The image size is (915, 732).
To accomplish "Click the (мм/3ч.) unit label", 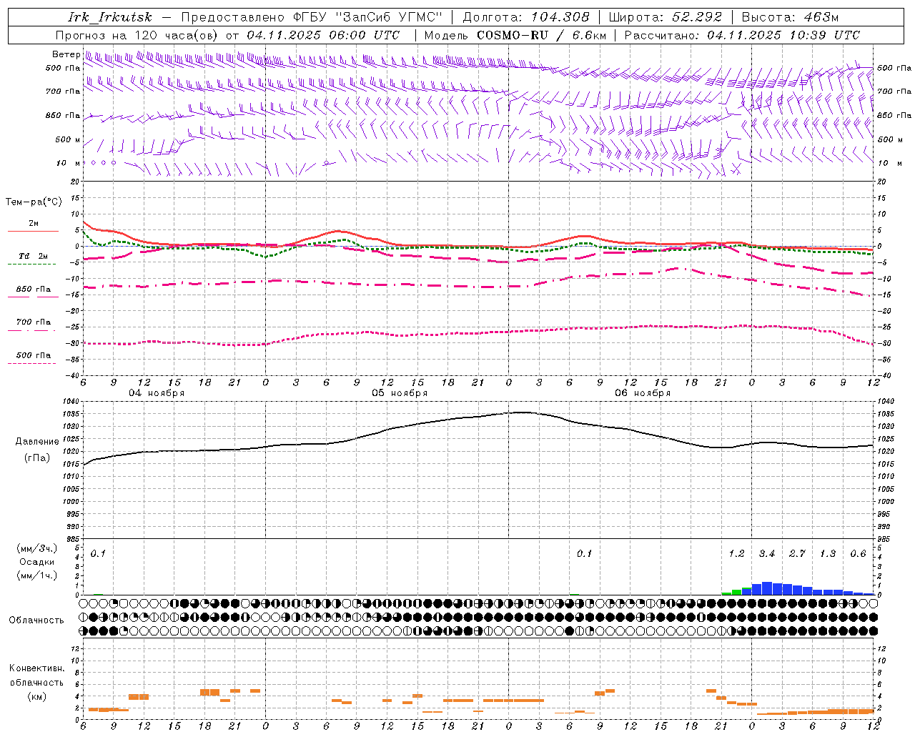I will tap(36, 549).
